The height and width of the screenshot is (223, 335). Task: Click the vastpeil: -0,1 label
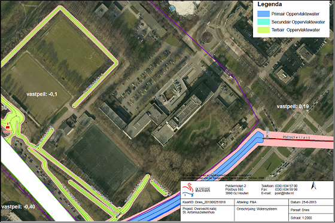click(x=42, y=94)
